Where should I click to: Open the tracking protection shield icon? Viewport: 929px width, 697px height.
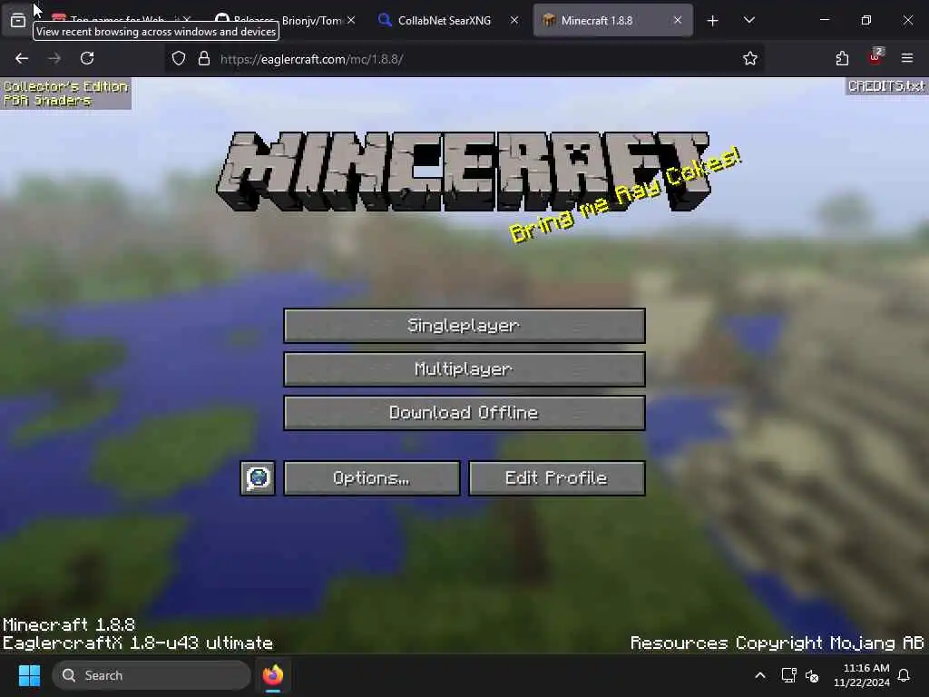tap(179, 58)
